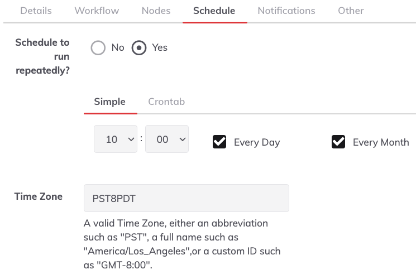Uncheck the Every Day checkbox
The height and width of the screenshot is (279, 416).
pos(219,142)
